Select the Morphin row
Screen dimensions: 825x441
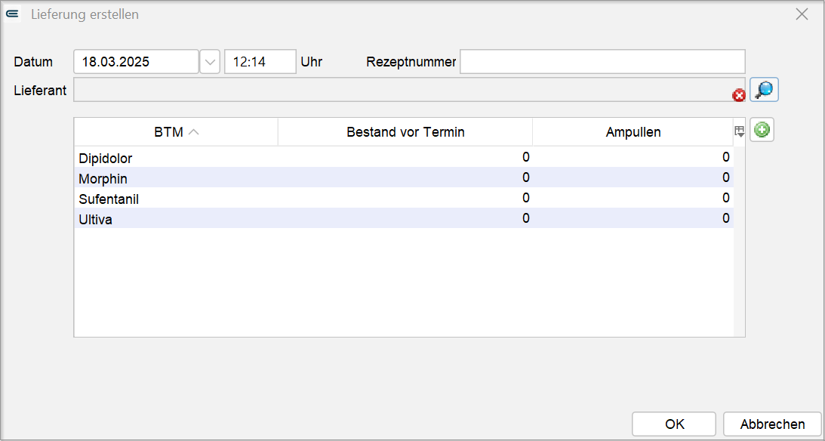pyautogui.click(x=404, y=177)
